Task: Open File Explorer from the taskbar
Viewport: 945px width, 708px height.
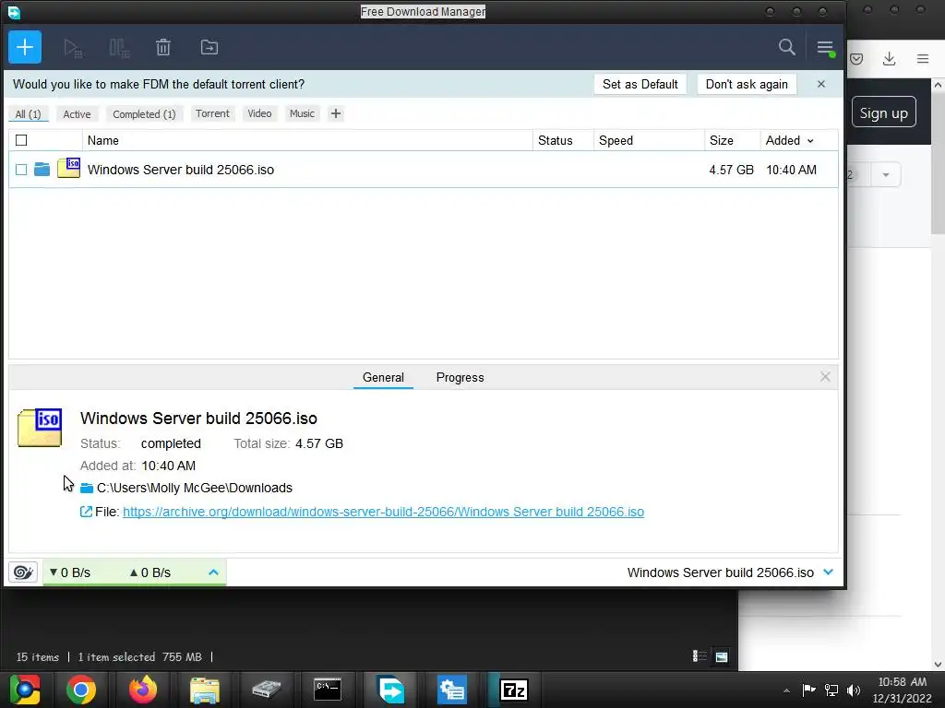Action: tap(205, 690)
